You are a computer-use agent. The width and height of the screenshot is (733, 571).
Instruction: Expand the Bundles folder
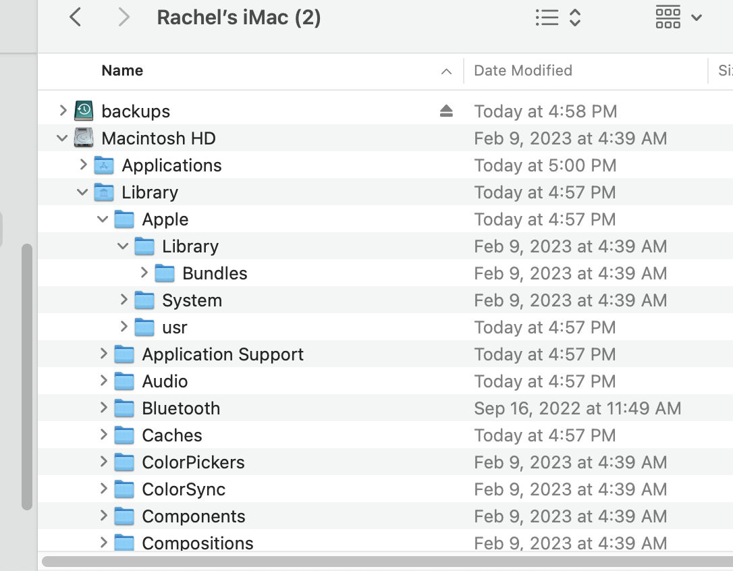pos(144,273)
